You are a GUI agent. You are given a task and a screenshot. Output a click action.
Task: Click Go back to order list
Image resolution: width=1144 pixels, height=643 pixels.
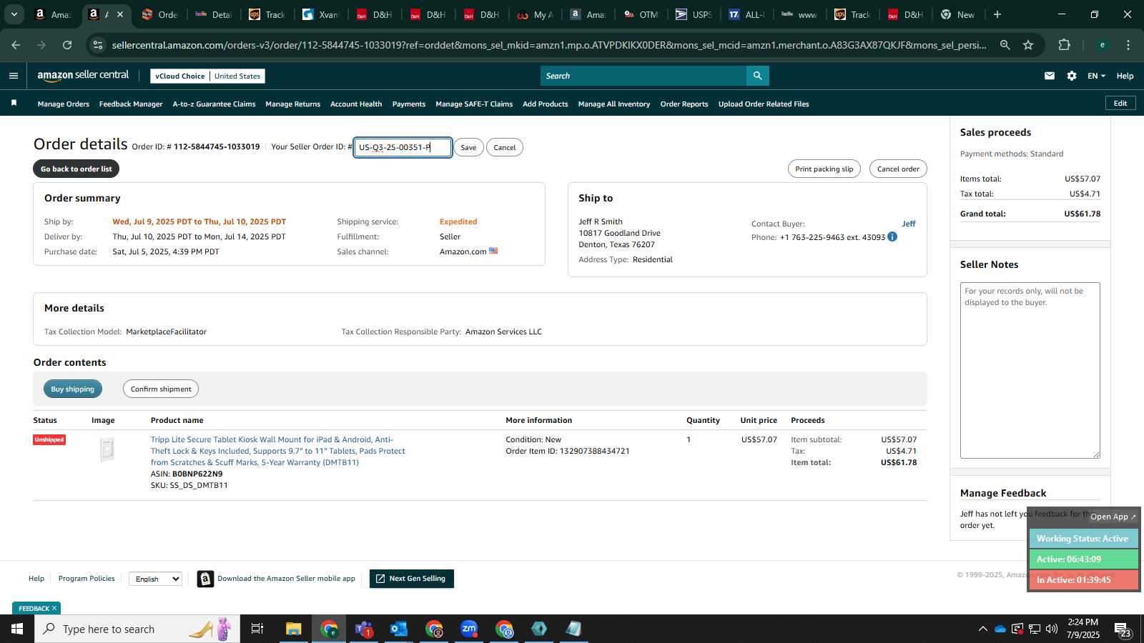(76, 169)
